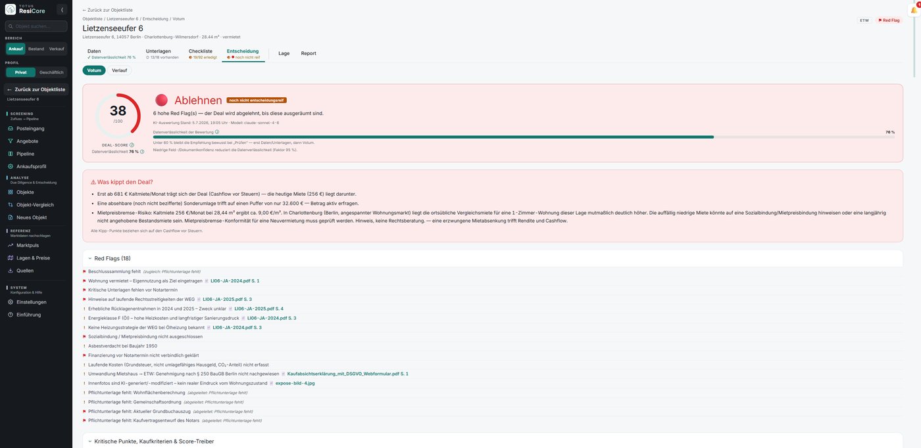Click the document icon before expose-bild-4.jpg
The width and height of the screenshot is (921, 448).
click(x=272, y=383)
